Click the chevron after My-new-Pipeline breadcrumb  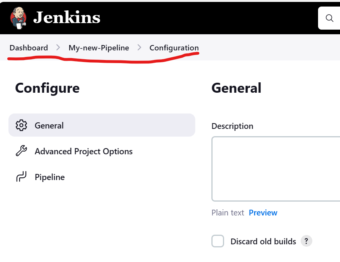click(x=139, y=47)
